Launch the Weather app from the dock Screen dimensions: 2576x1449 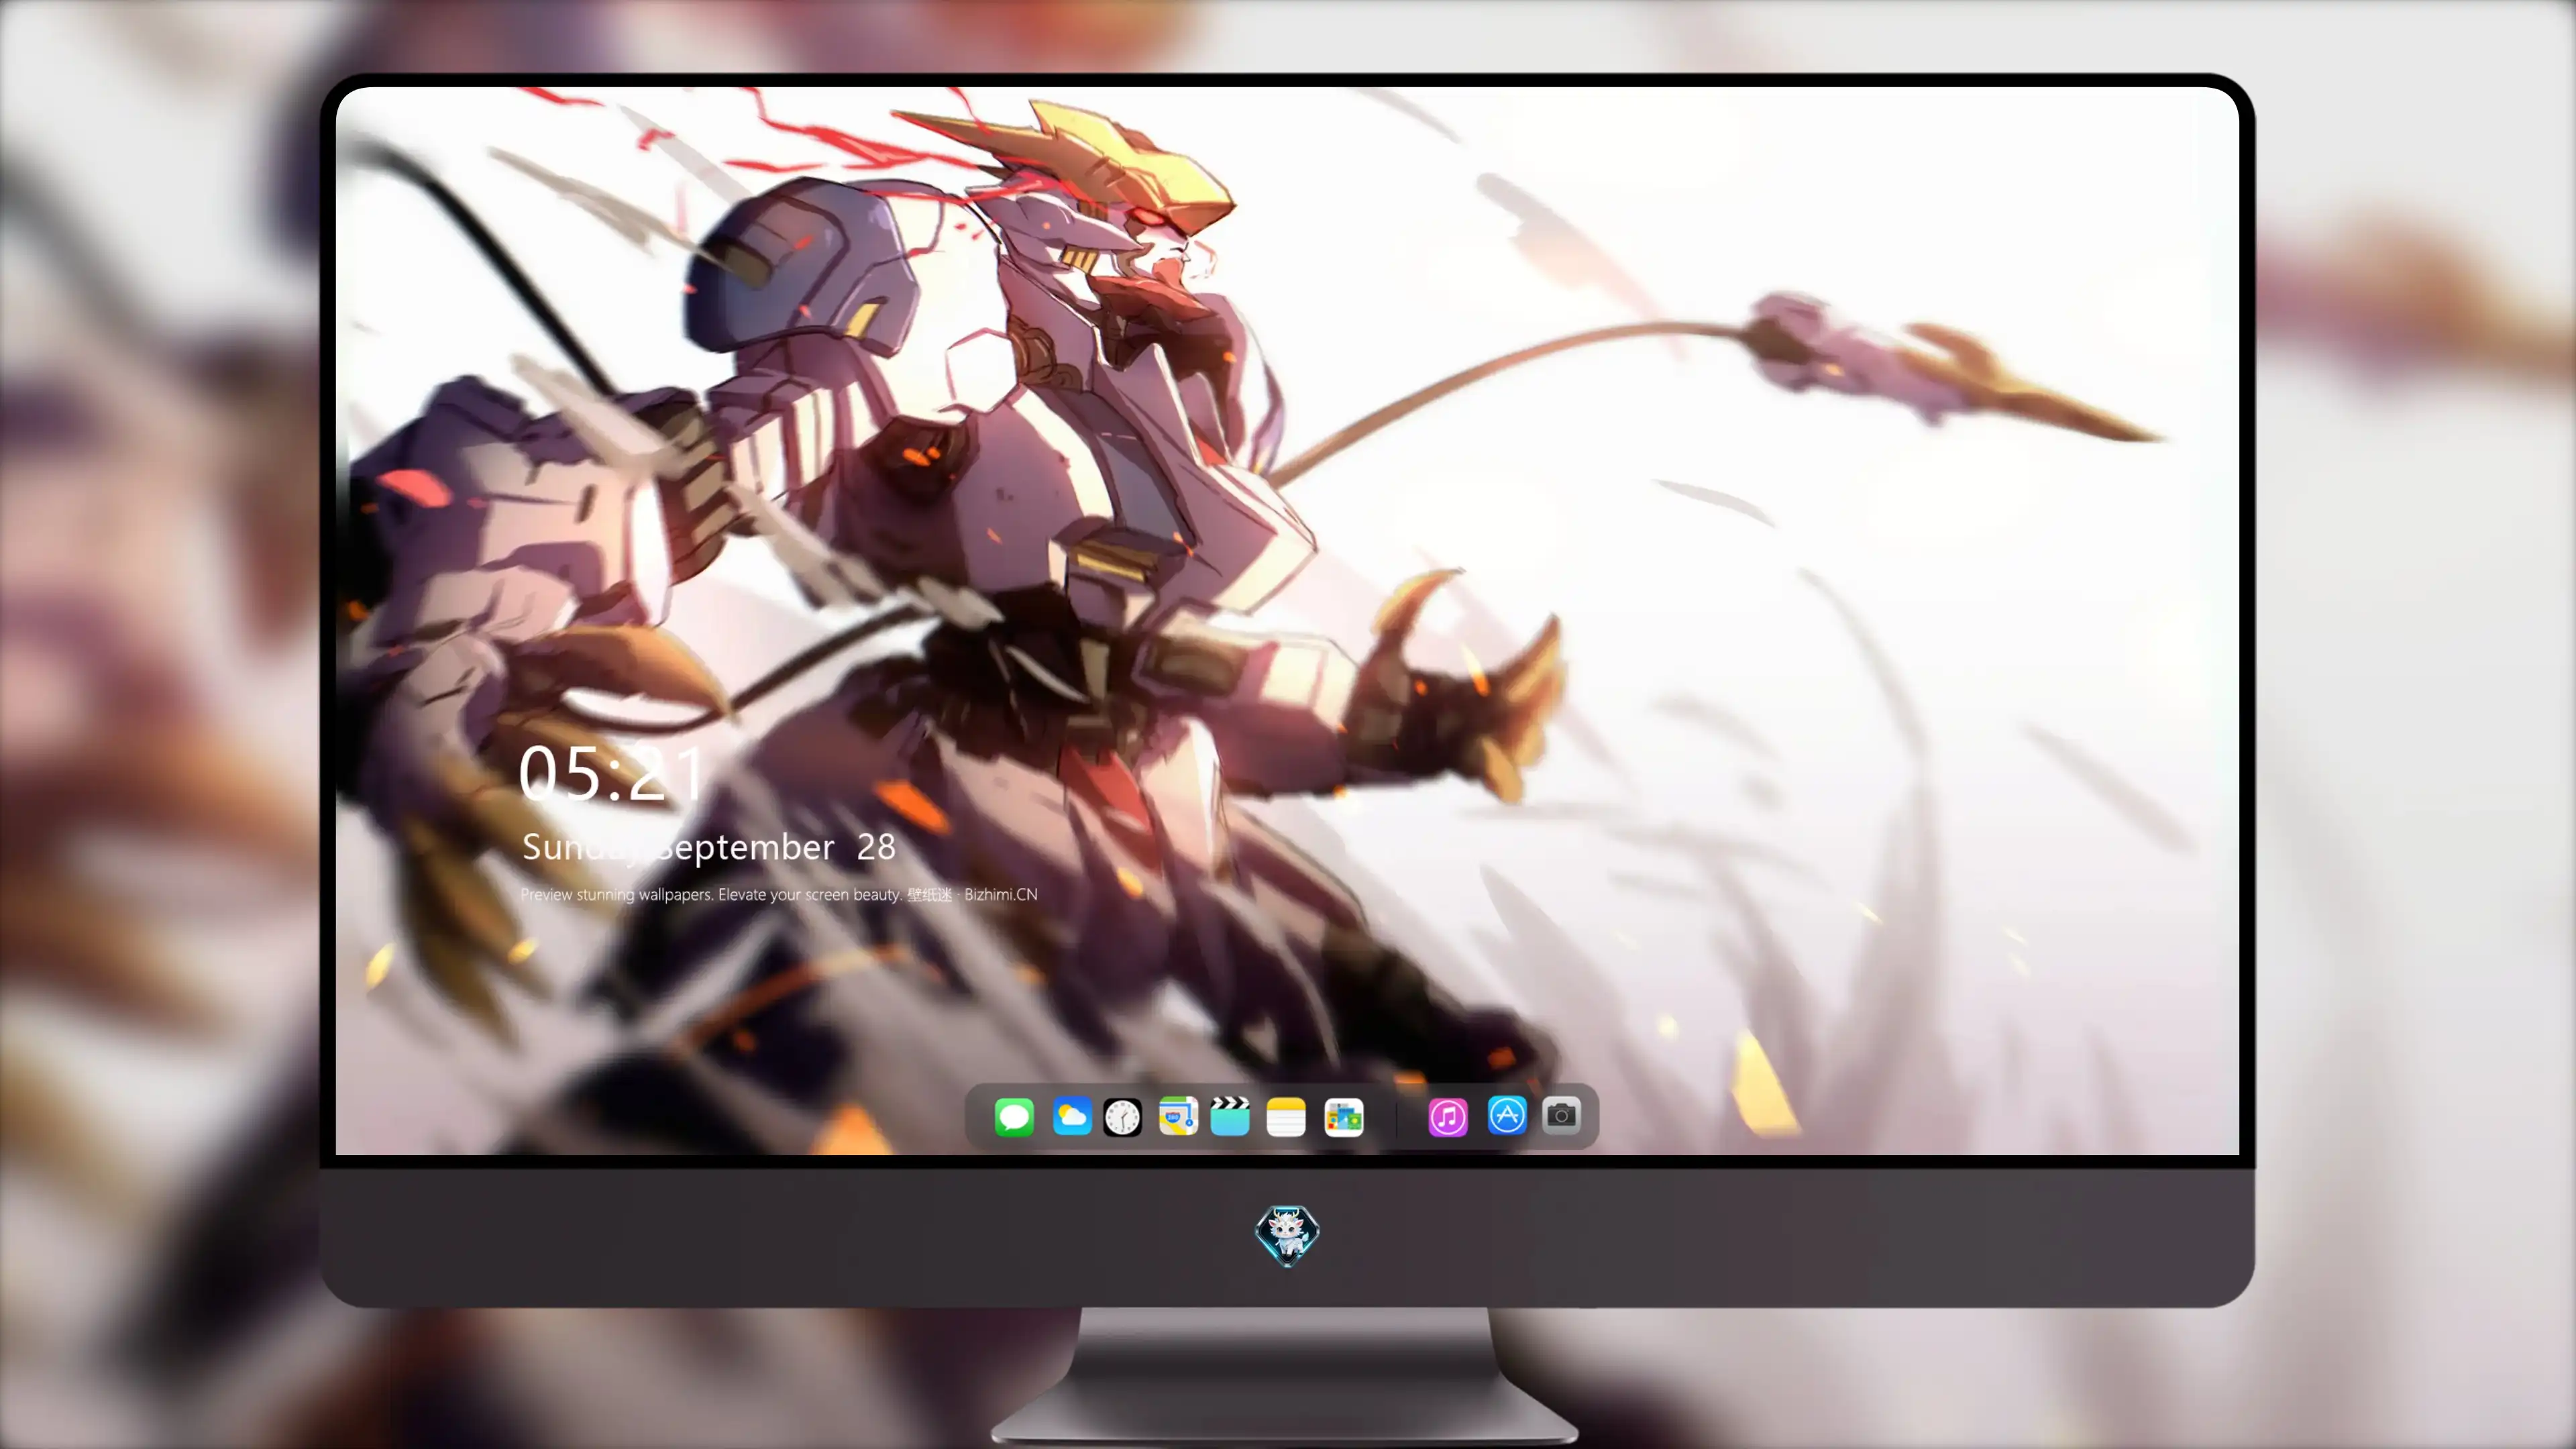coord(1071,1116)
